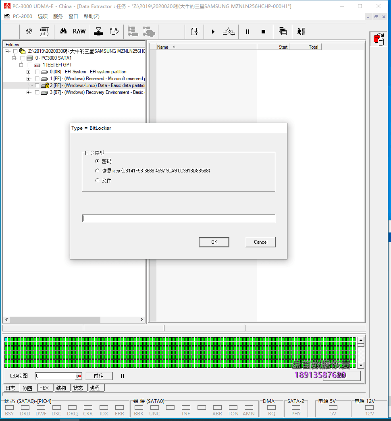The image size is (391, 421).
Task: Check the Windows Reserved partition checkbox
Action: tap(37, 79)
